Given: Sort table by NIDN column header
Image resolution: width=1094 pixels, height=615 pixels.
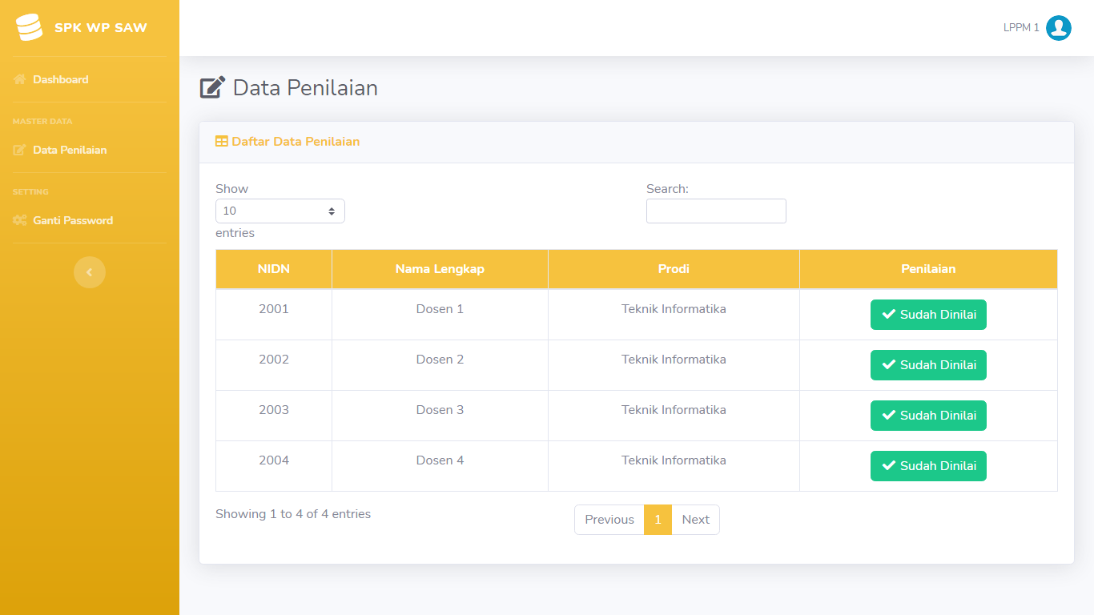Looking at the screenshot, I should click(274, 269).
